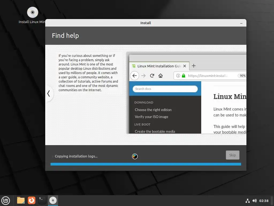Open the network status tray icon

248,201
